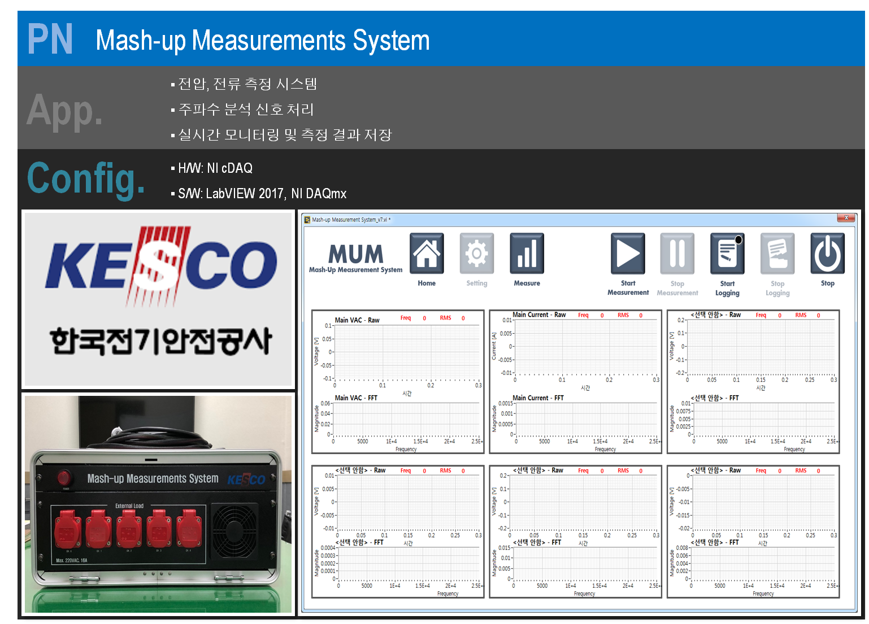Click the LabVIEW VI icon in title bar
The height and width of the screenshot is (624, 869).
(x=307, y=220)
